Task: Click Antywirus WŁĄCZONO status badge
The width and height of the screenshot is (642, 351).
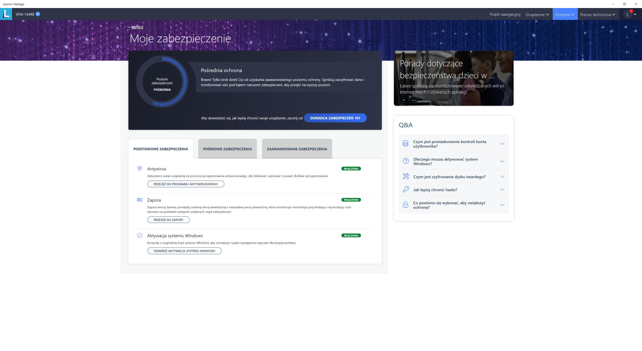Action: click(351, 169)
